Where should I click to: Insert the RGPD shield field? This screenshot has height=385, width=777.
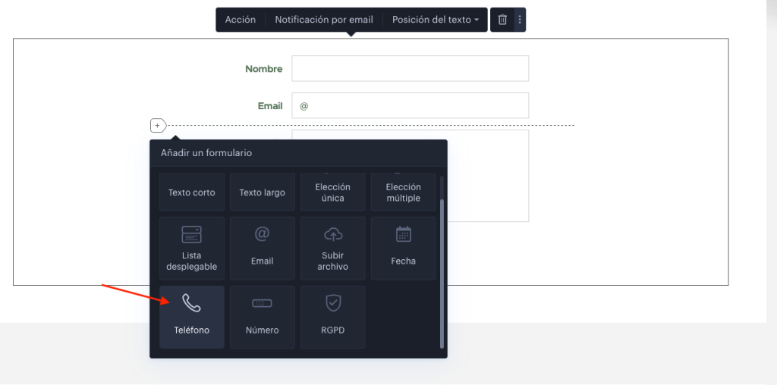click(x=333, y=317)
